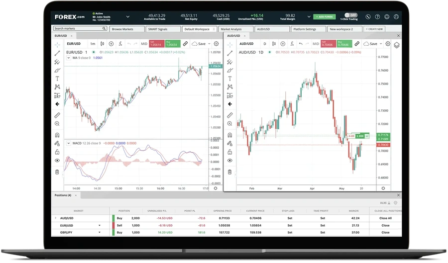Viewport: 448px width, 263px height.
Task: Collapse the MACD indicator legend
Action: [x=69, y=143]
